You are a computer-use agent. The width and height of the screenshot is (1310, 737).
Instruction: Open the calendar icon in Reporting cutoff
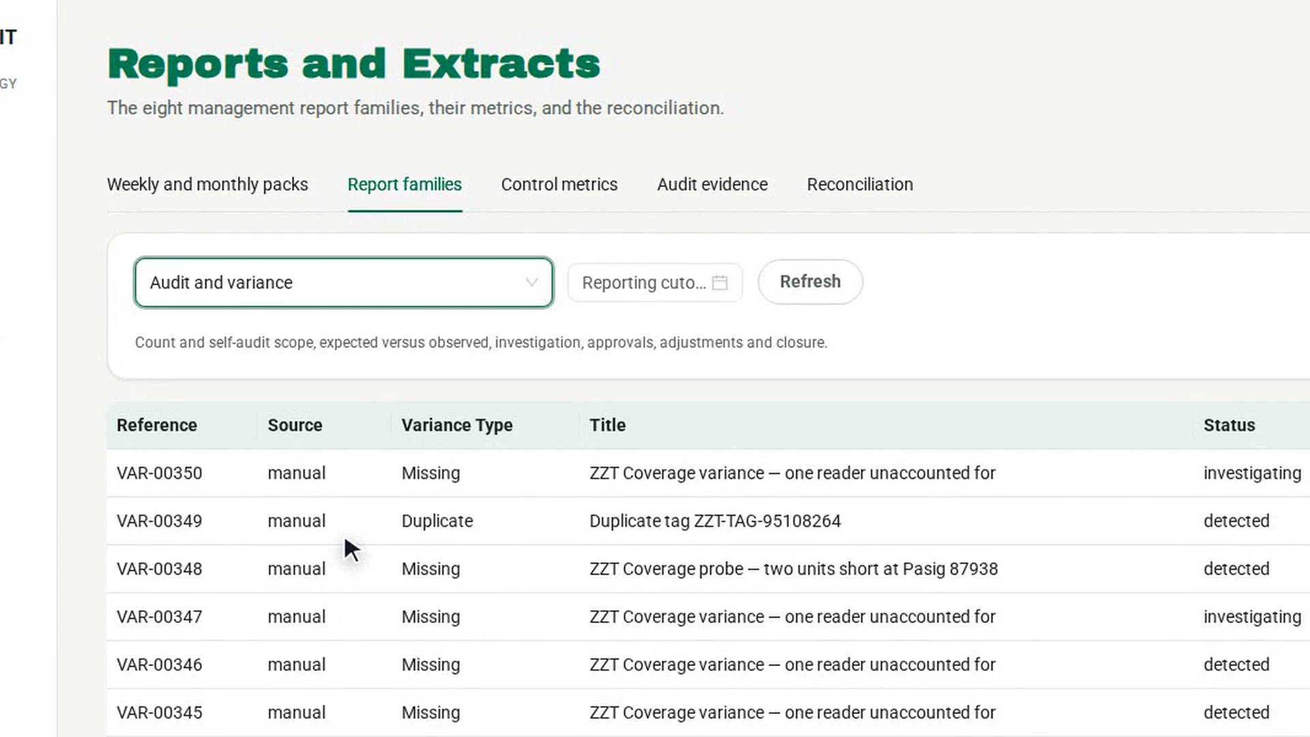(x=720, y=283)
